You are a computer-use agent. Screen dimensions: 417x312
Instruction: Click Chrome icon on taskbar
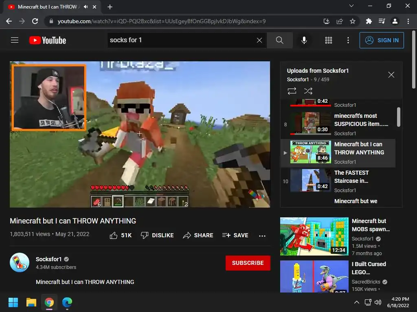click(x=49, y=302)
